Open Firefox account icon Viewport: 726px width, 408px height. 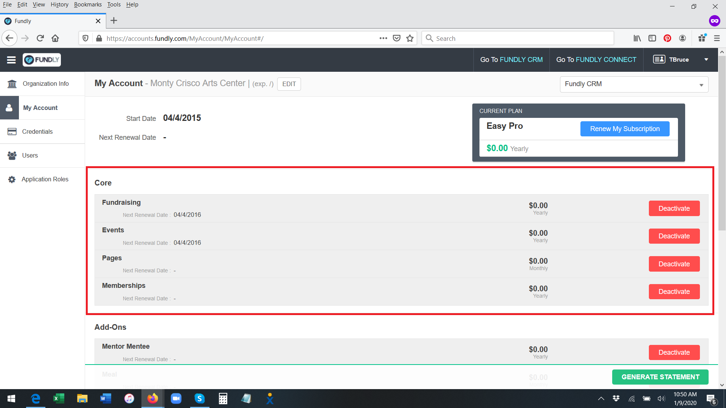[683, 38]
